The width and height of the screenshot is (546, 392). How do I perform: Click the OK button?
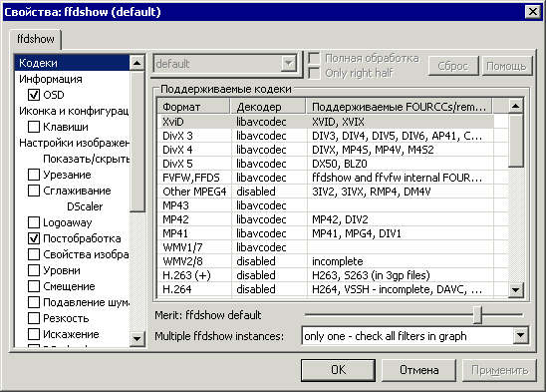pyautogui.click(x=338, y=370)
